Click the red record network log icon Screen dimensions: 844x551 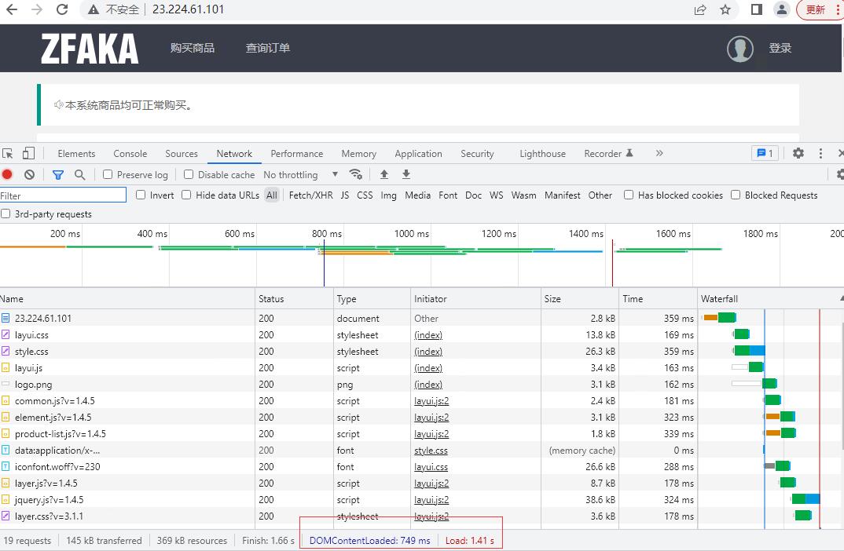point(7,175)
